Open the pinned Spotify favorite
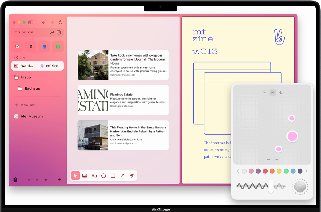This screenshot has height=212, width=321. pos(58,47)
